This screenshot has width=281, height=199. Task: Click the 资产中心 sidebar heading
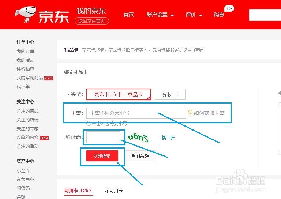point(25,161)
